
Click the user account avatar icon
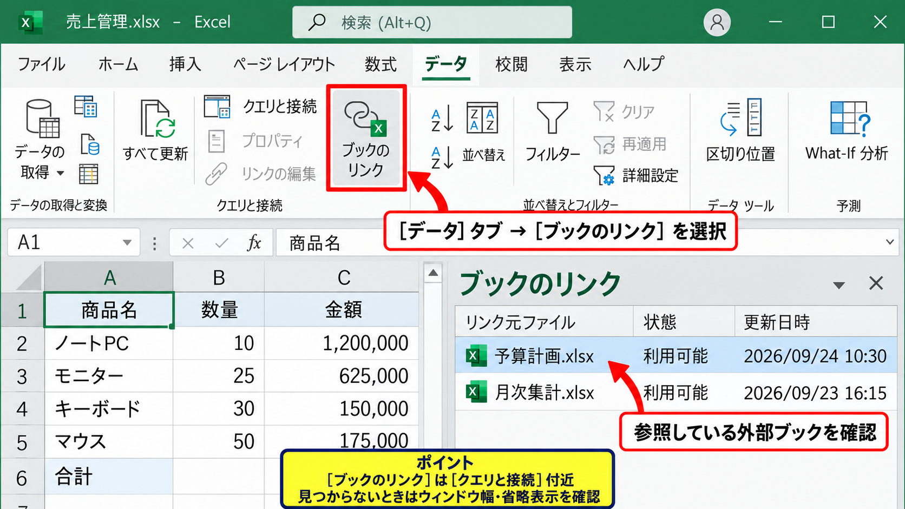(x=717, y=22)
